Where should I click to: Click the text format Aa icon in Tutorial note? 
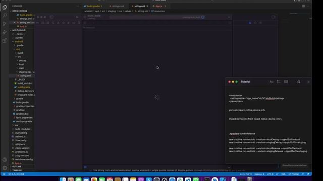[x=272, y=81]
